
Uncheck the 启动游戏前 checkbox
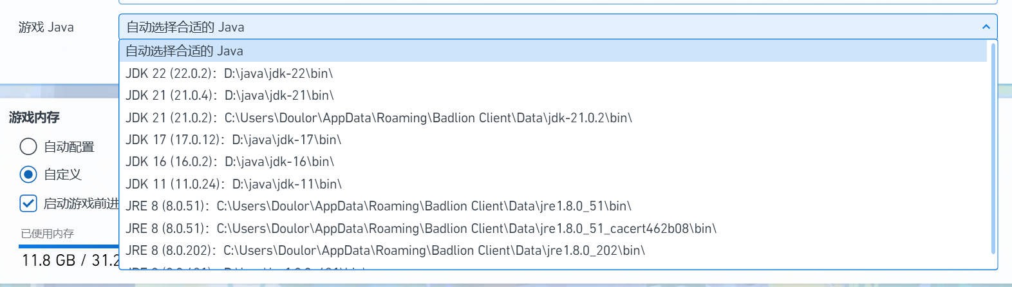click(28, 203)
